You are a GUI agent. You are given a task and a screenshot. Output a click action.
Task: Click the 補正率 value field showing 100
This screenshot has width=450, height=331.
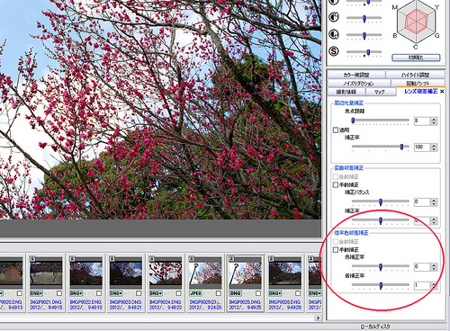tap(422, 147)
